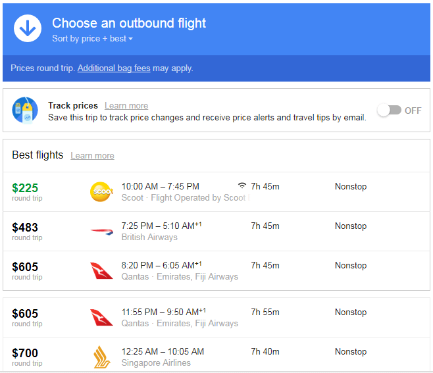
Task: Toggle the Track prices switch on
Action: [x=389, y=111]
